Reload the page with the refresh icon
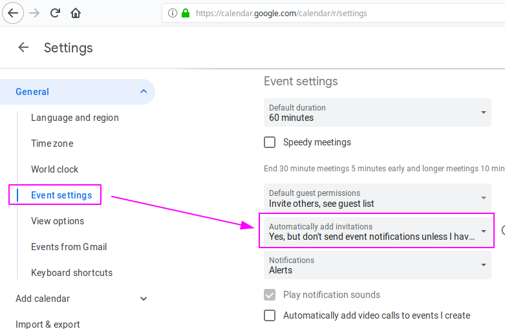The width and height of the screenshot is (505, 329). coord(55,13)
